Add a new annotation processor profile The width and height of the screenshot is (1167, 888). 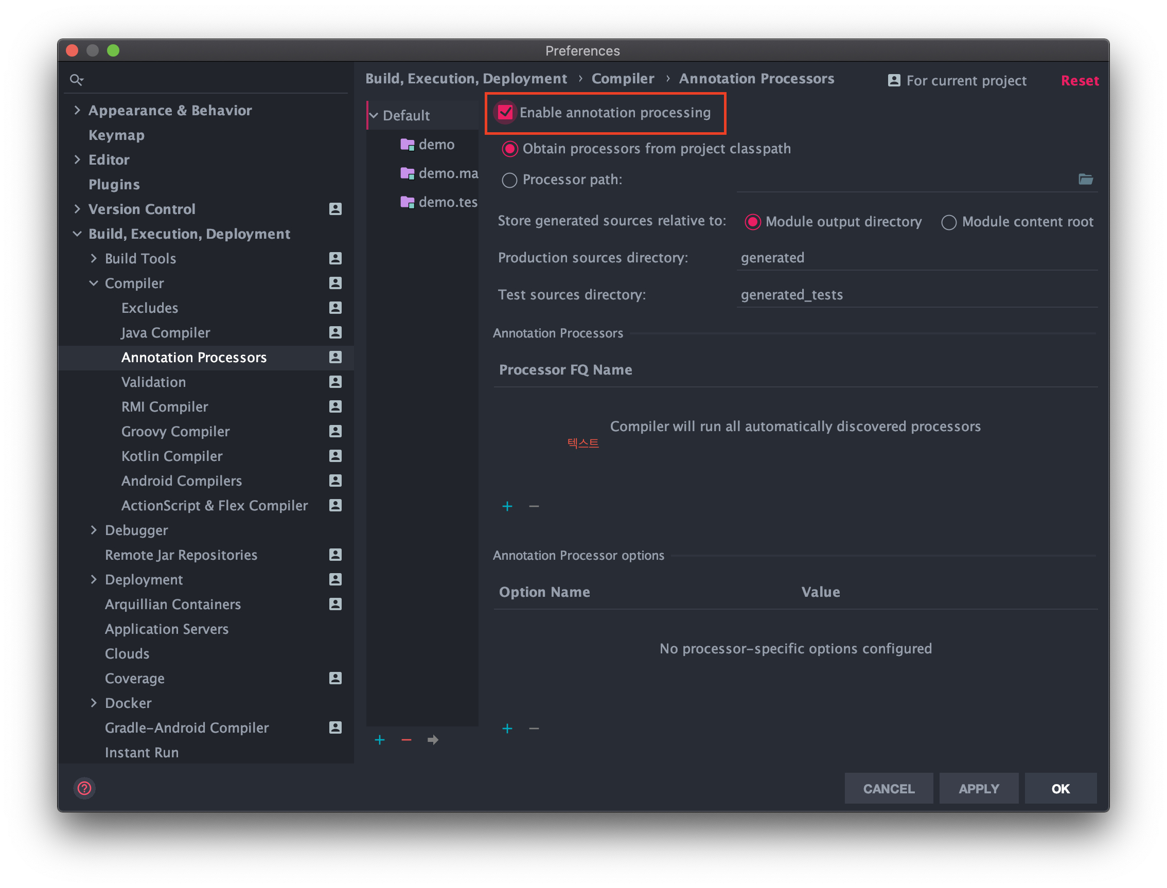coord(380,739)
